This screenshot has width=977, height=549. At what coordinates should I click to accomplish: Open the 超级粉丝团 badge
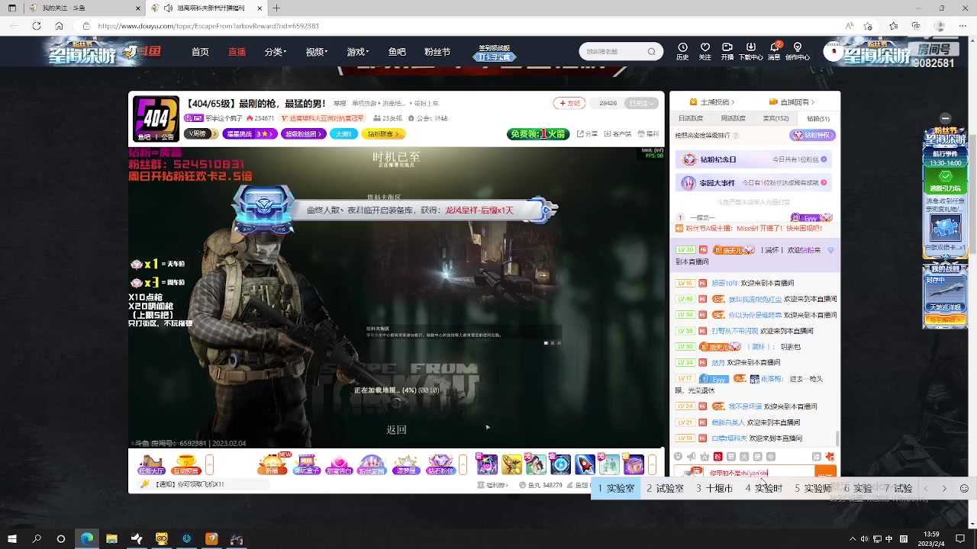click(303, 134)
